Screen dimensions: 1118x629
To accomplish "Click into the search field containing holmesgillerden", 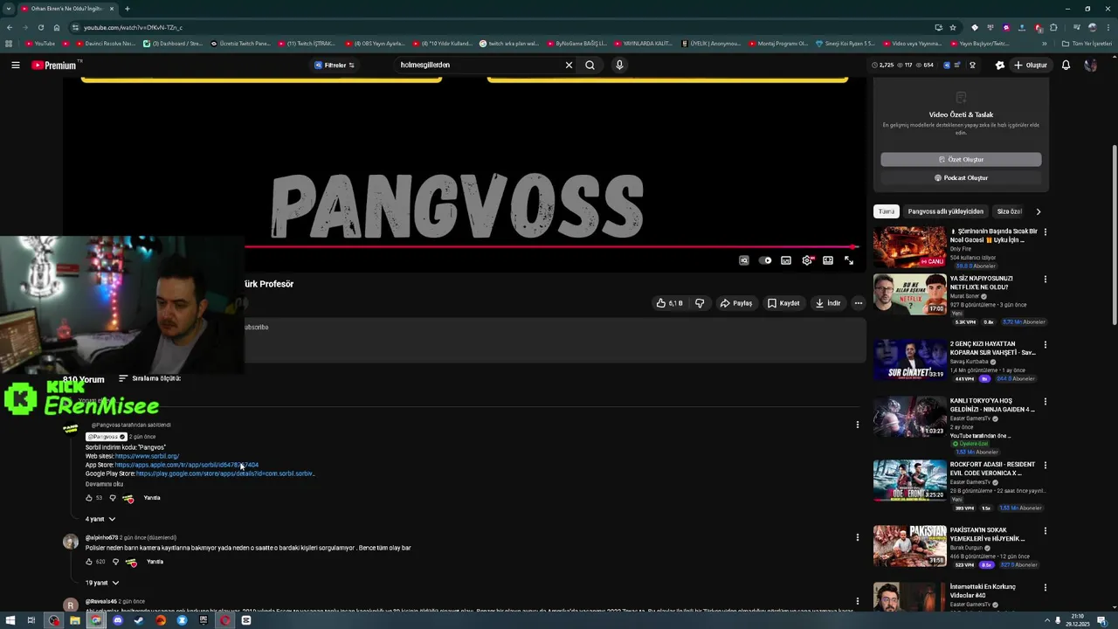I will pos(479,65).
